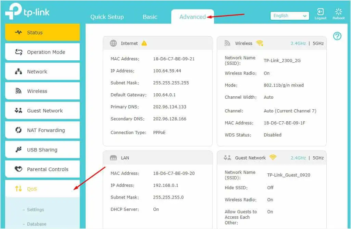The height and width of the screenshot is (229, 351).
Task: Open the English language dropdown
Action: point(290,16)
